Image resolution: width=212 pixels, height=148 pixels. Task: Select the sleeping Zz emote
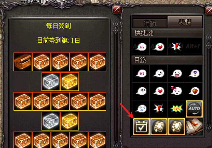coord(176,91)
